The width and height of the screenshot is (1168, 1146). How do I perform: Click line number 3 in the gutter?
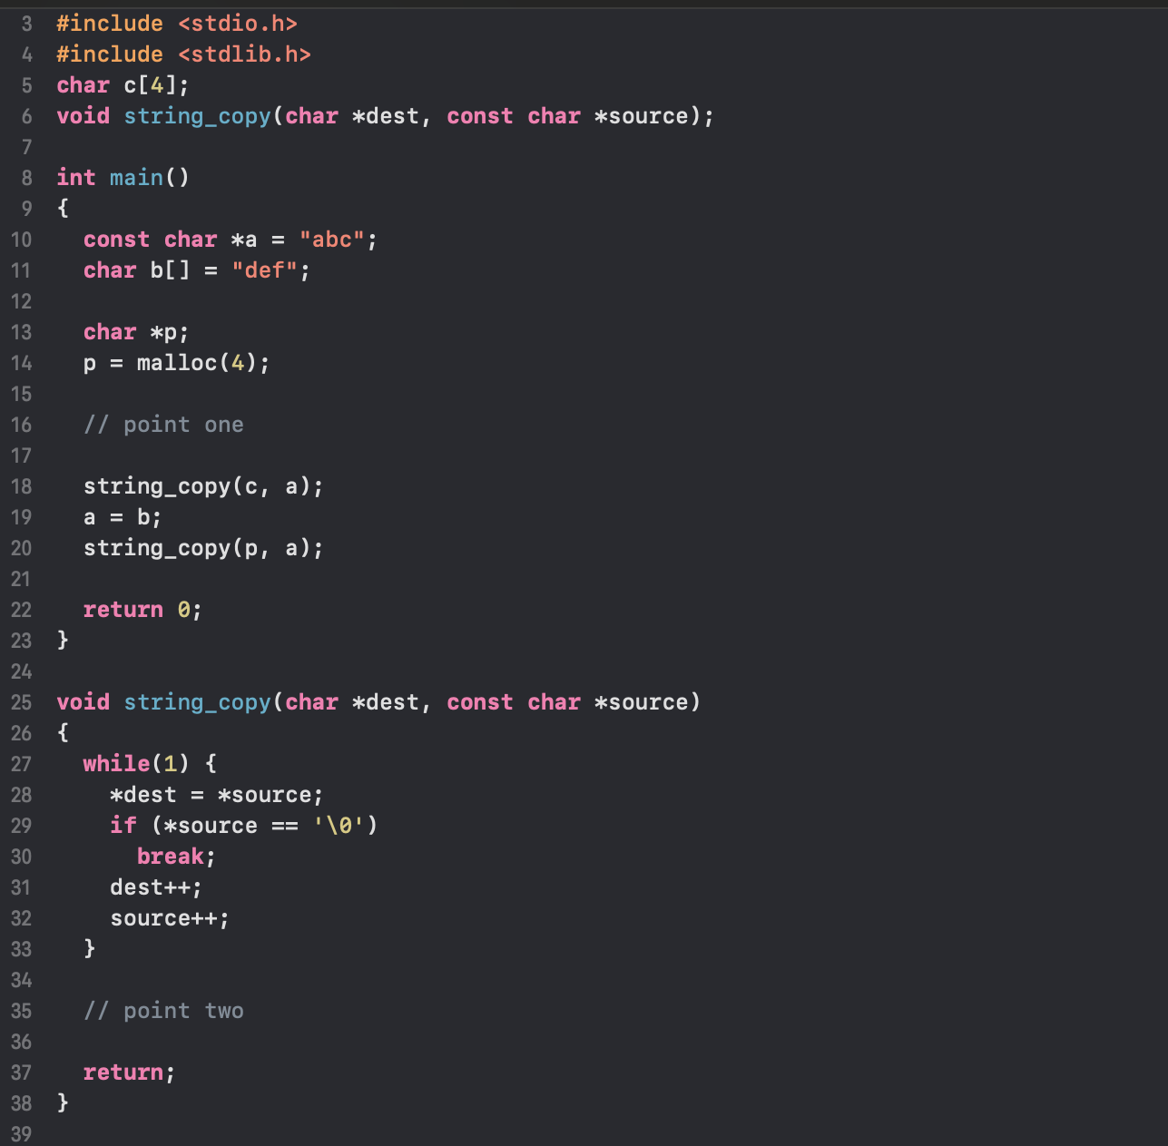point(25,24)
